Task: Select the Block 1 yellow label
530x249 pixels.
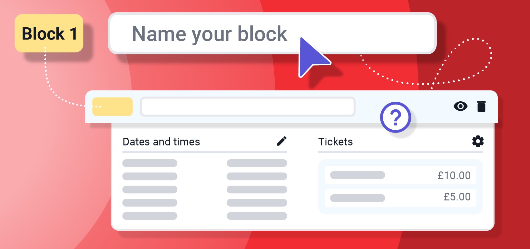Action: [x=49, y=33]
